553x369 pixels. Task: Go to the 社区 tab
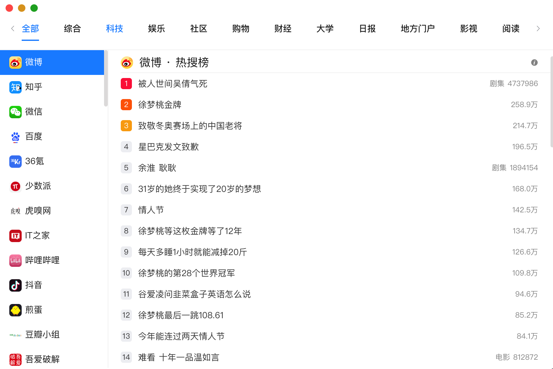click(199, 28)
